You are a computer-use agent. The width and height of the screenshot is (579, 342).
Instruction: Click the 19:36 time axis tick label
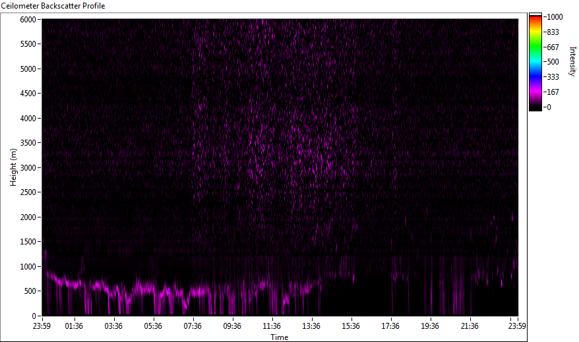pos(430,326)
